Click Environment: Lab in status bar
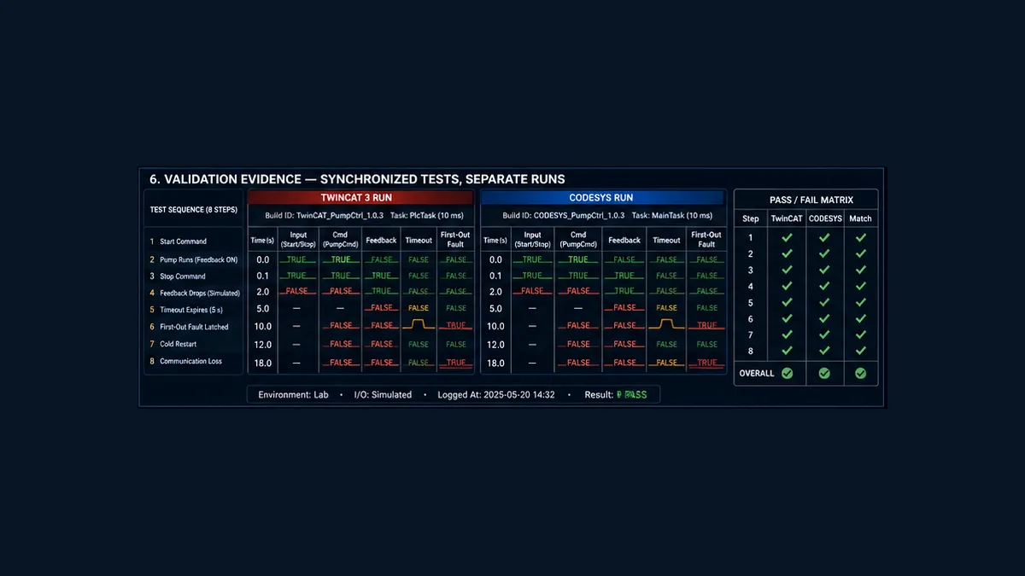This screenshot has height=576, width=1025. (293, 395)
